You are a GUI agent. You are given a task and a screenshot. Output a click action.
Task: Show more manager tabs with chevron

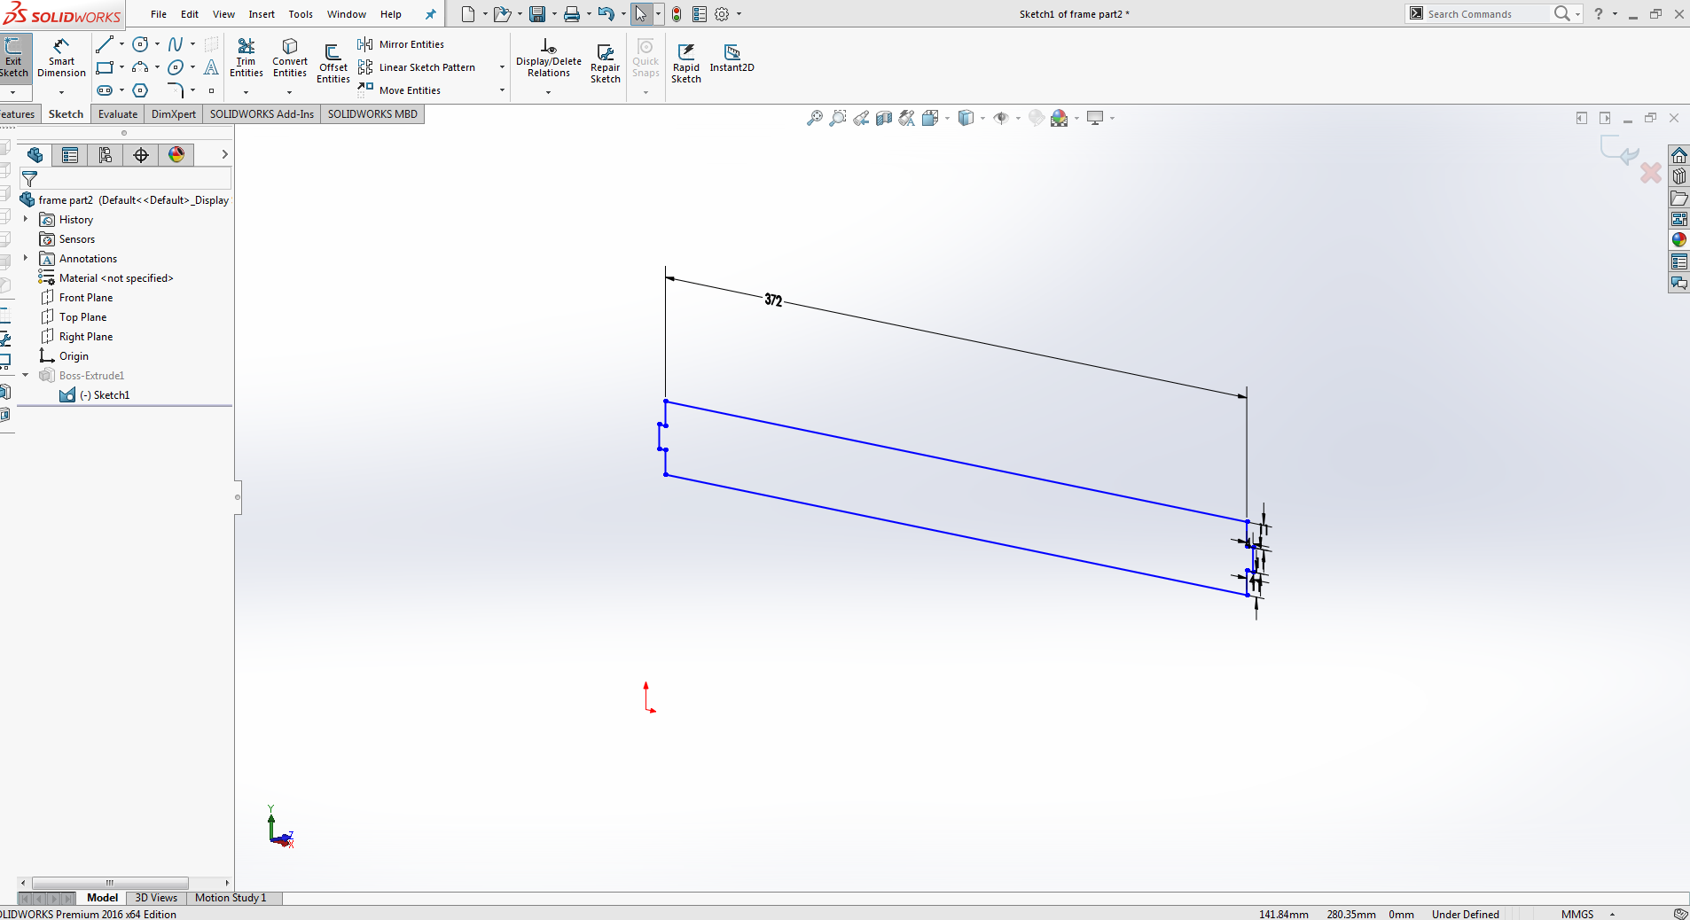click(x=224, y=154)
